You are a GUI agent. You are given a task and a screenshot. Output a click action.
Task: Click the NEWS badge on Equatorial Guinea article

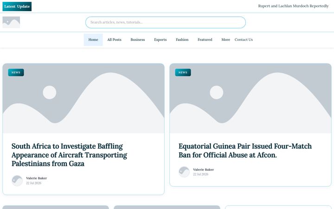click(183, 72)
